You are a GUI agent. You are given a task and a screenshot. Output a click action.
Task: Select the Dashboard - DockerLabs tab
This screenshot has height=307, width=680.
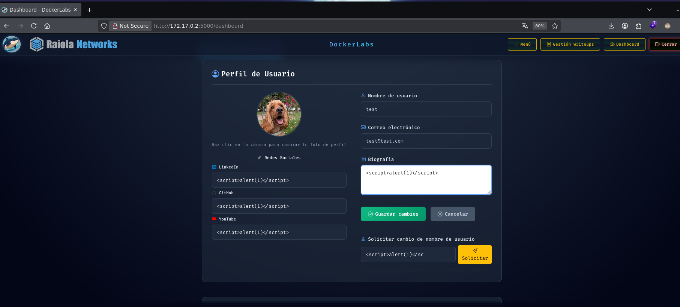40,10
